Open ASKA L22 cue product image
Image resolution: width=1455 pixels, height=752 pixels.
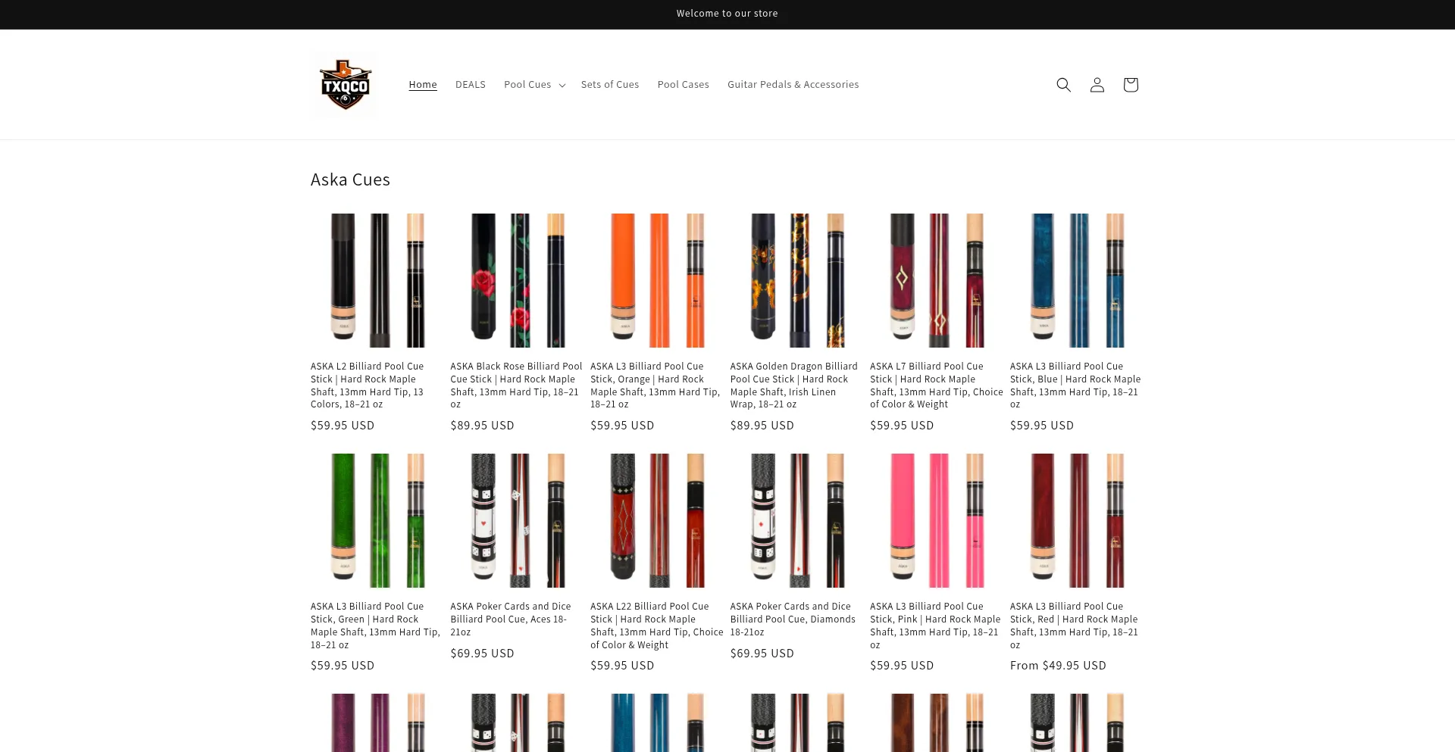coord(657,520)
